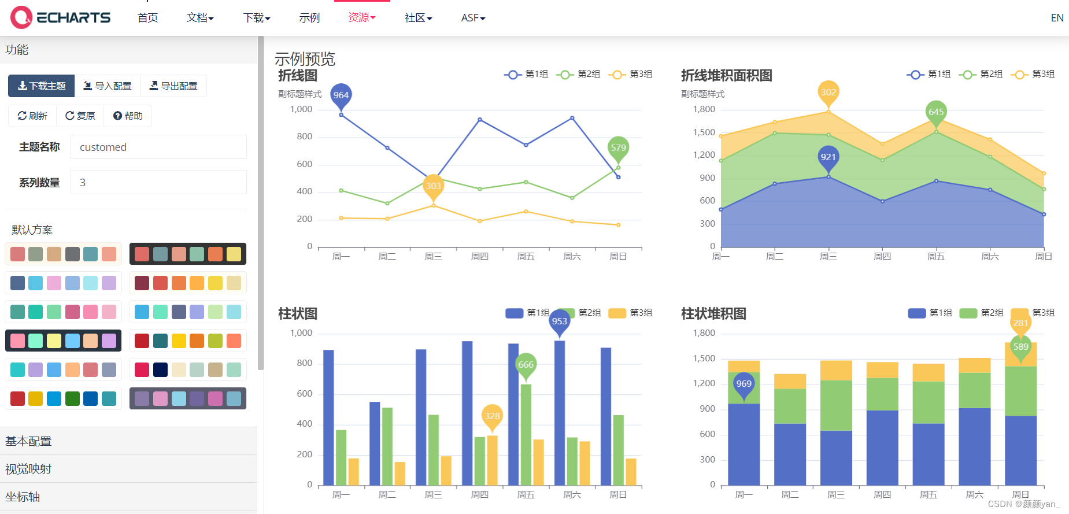This screenshot has width=1069, height=514.
Task: Go to the 首页 nav item
Action: [x=147, y=18]
